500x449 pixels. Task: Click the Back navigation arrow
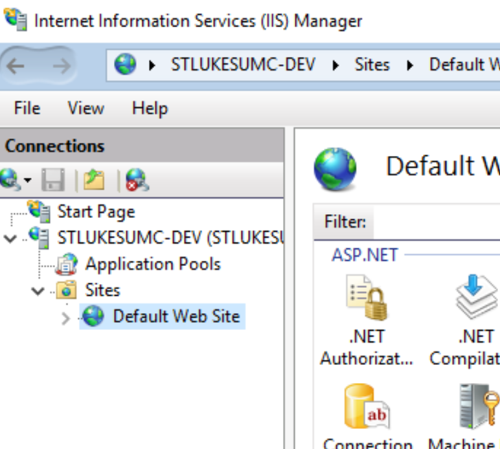click(15, 66)
